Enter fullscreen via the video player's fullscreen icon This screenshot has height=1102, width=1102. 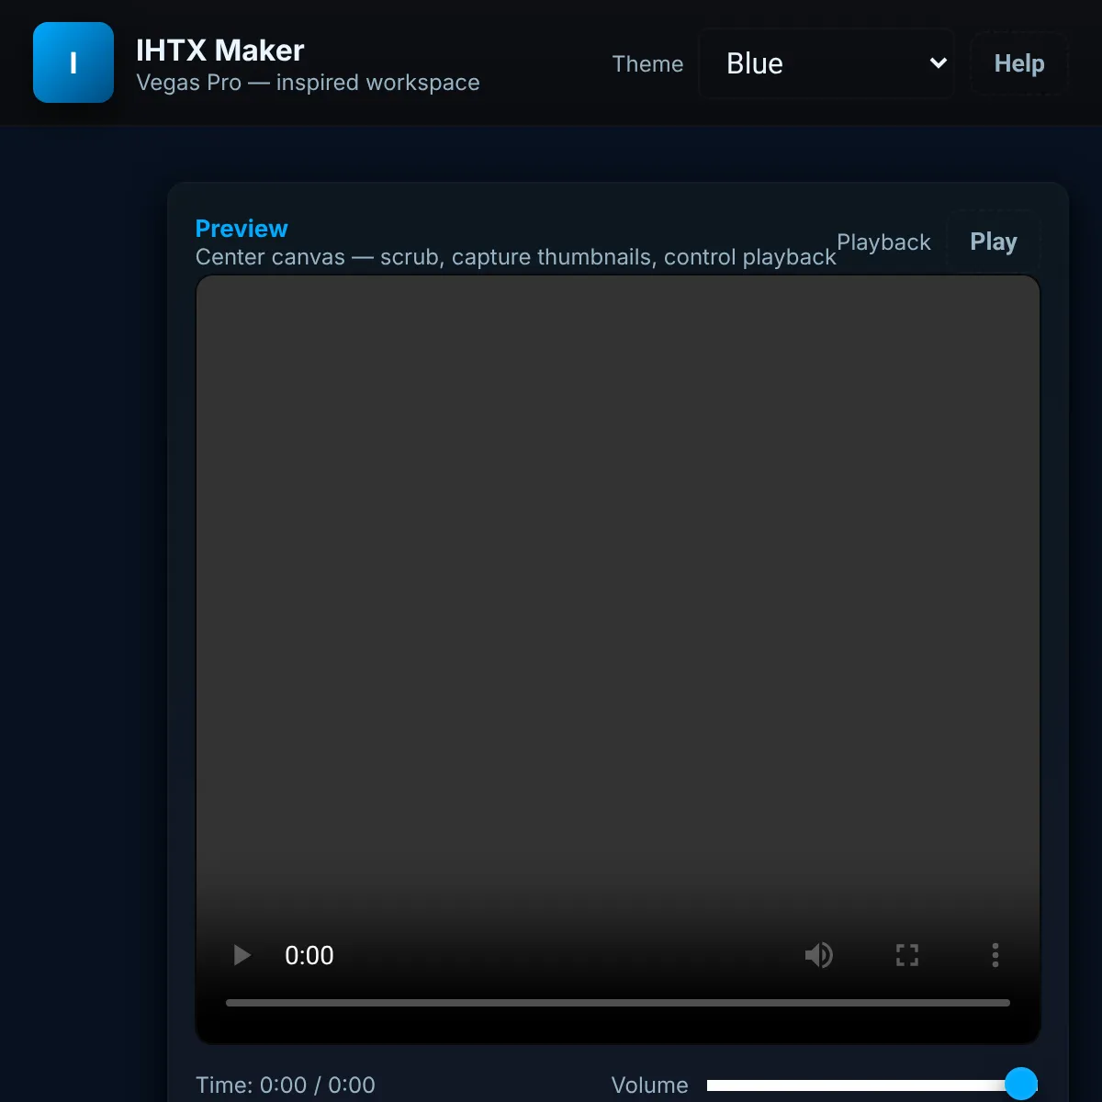pyautogui.click(x=907, y=955)
